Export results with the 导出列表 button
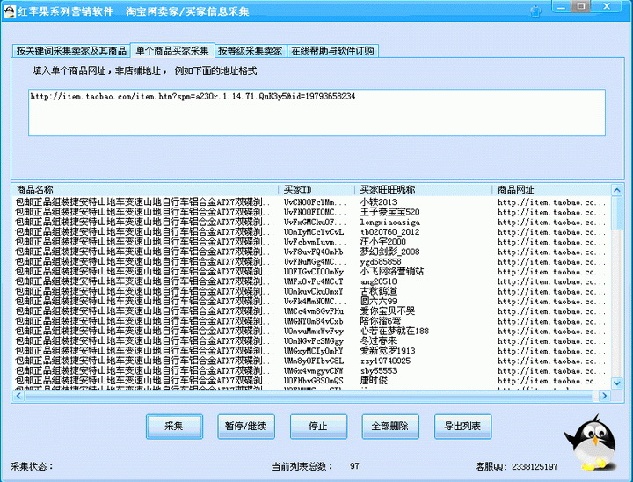633x482 pixels. coord(462,427)
